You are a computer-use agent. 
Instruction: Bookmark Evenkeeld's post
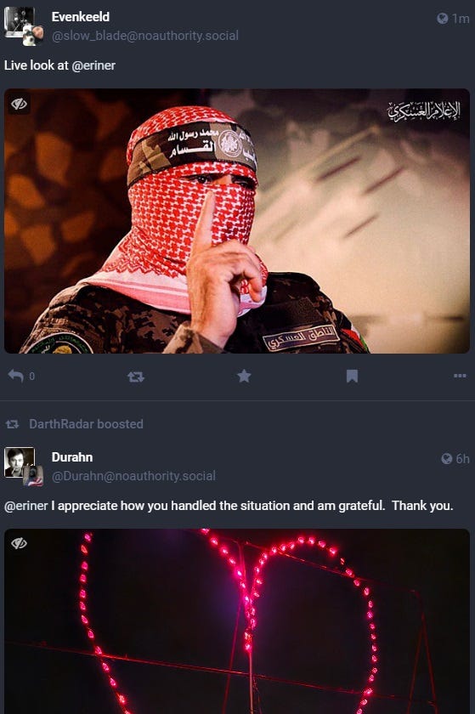[x=352, y=376]
